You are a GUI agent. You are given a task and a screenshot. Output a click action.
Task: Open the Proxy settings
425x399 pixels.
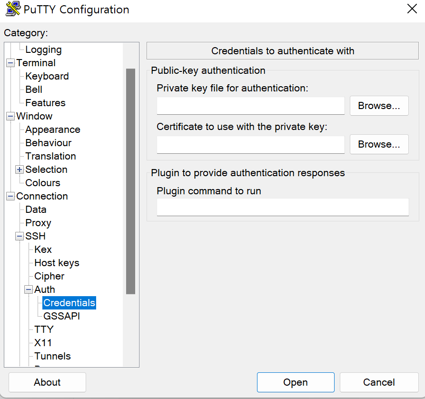(x=38, y=223)
